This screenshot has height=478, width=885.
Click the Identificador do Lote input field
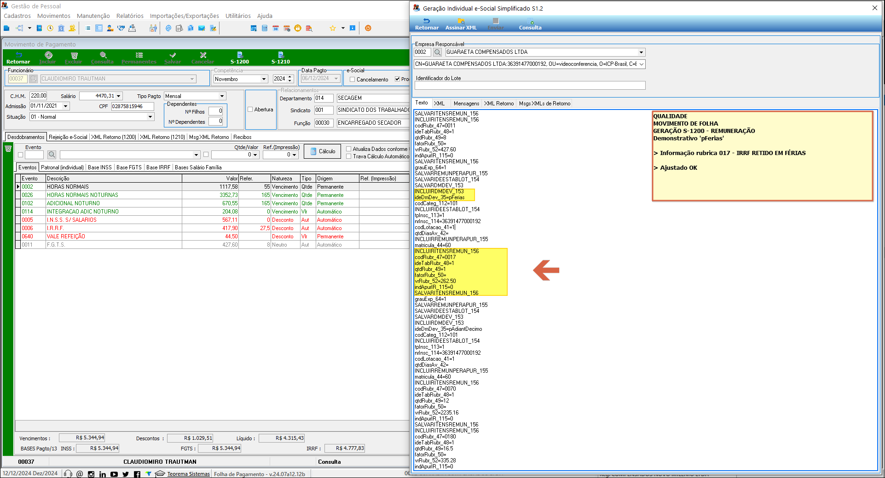point(529,86)
